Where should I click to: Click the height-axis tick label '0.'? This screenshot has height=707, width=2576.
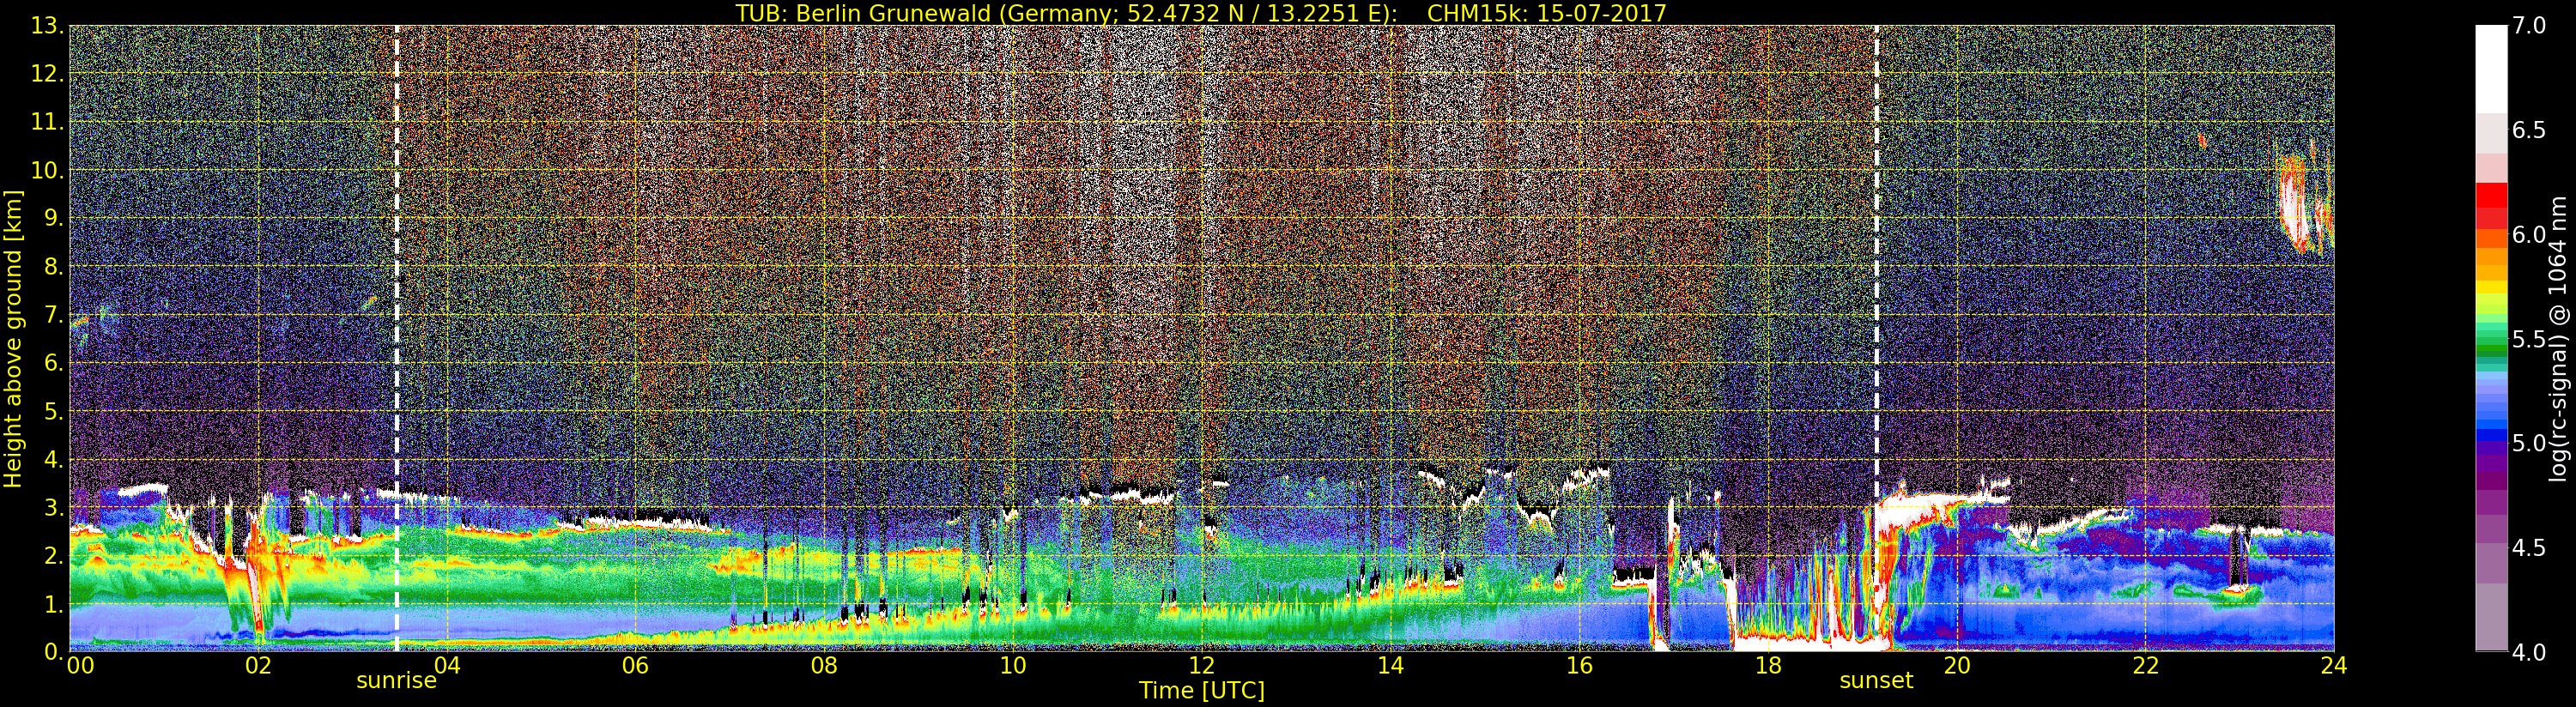[54, 652]
